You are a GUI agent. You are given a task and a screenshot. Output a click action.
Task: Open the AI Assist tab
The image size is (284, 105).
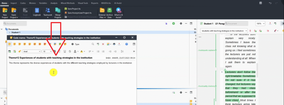(118, 3)
